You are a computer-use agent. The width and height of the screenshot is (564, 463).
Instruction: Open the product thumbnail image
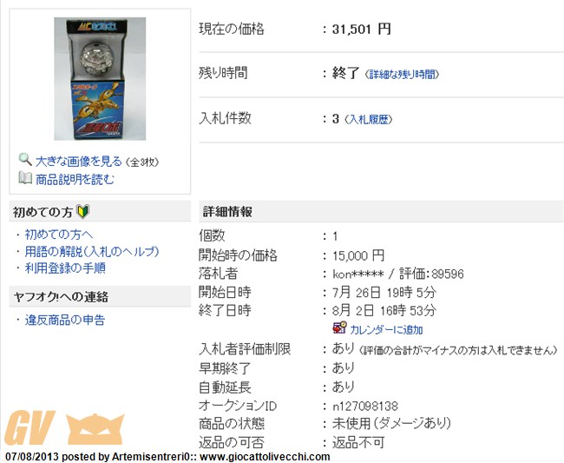[100, 79]
